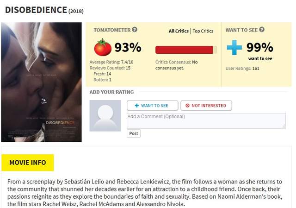Click the red critics score meter bar
Image resolution: width=296 pixels, height=208 pixels.
[186, 50]
